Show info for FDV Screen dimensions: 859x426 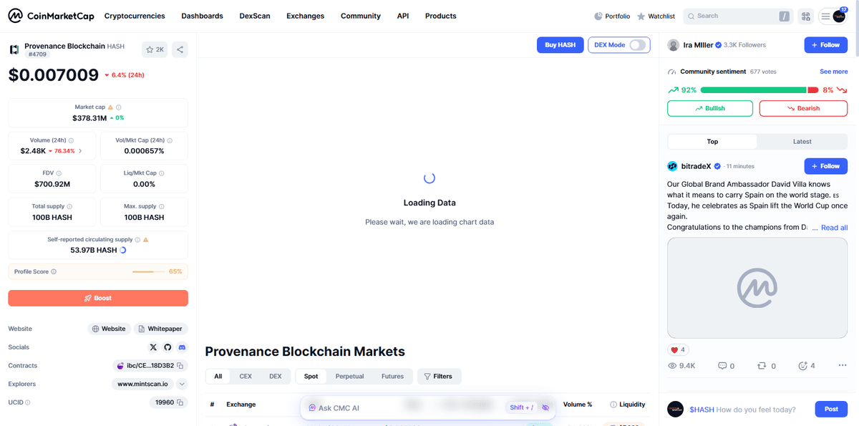[x=59, y=173]
